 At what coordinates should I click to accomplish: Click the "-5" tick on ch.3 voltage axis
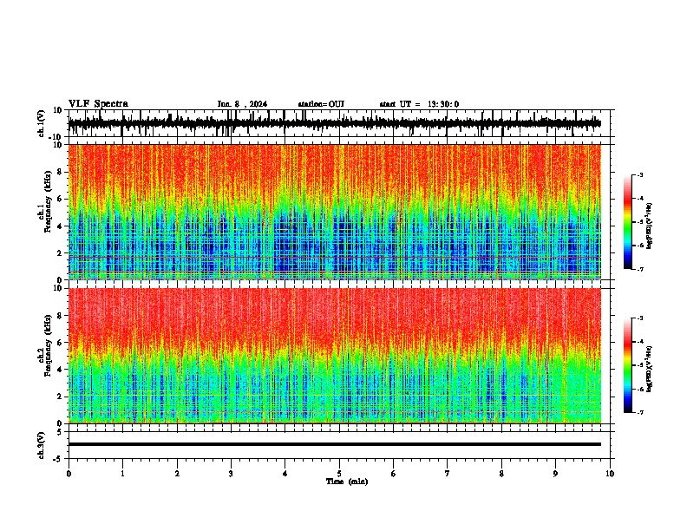click(x=58, y=459)
